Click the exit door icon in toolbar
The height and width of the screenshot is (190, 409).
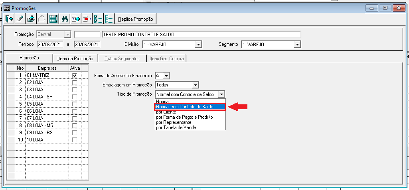coord(9,19)
